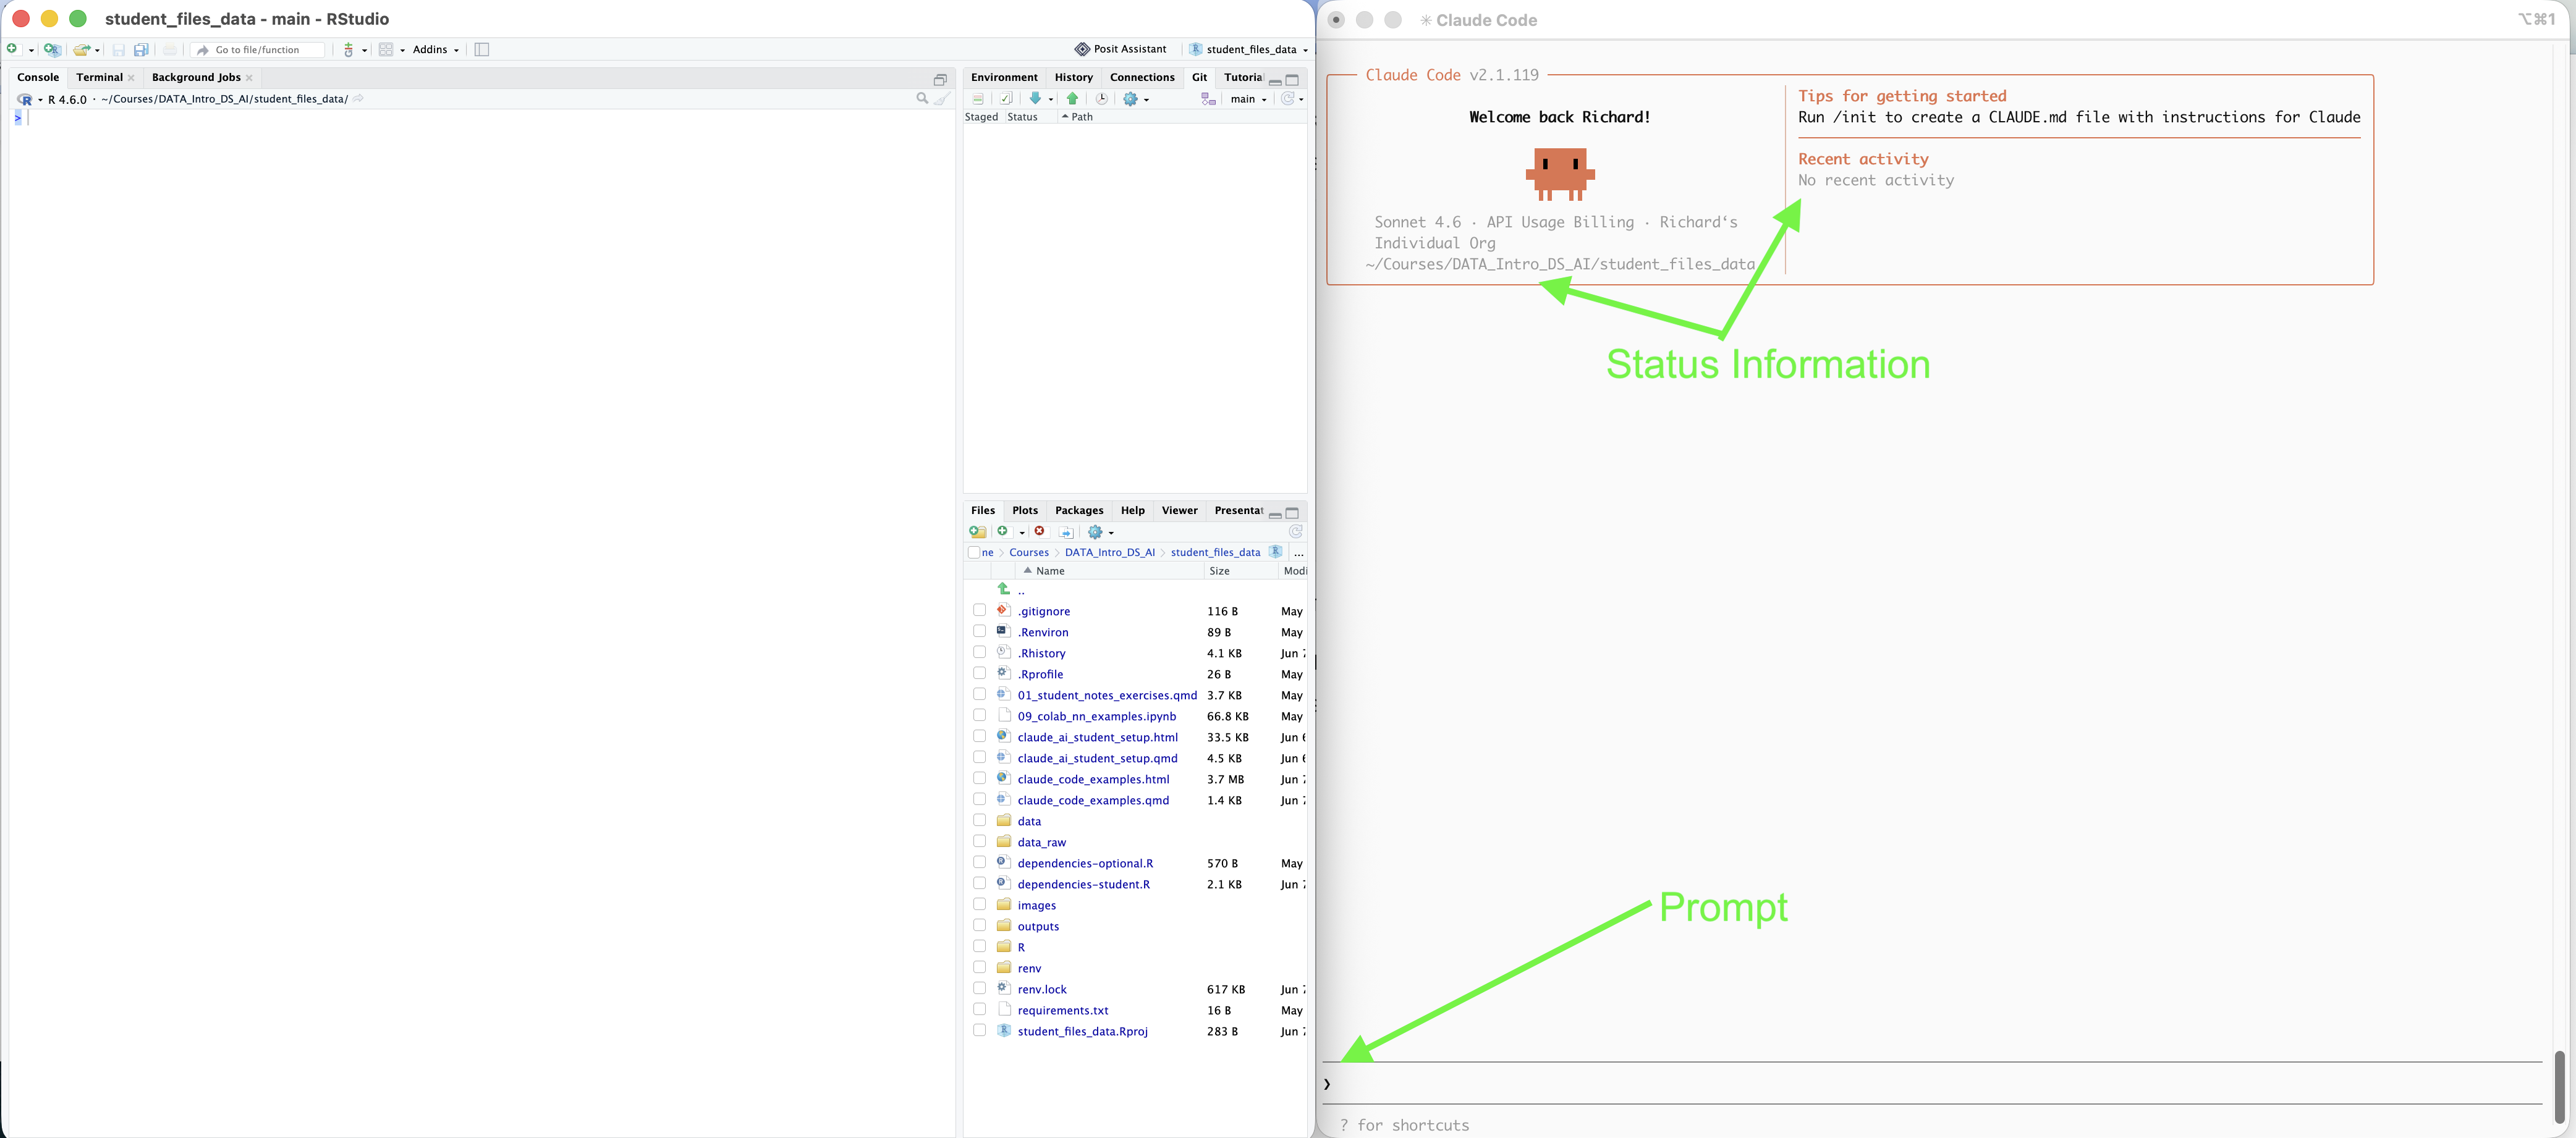The height and width of the screenshot is (1138, 2576).
Task: Open Git commit history clock icon
Action: point(1101,99)
